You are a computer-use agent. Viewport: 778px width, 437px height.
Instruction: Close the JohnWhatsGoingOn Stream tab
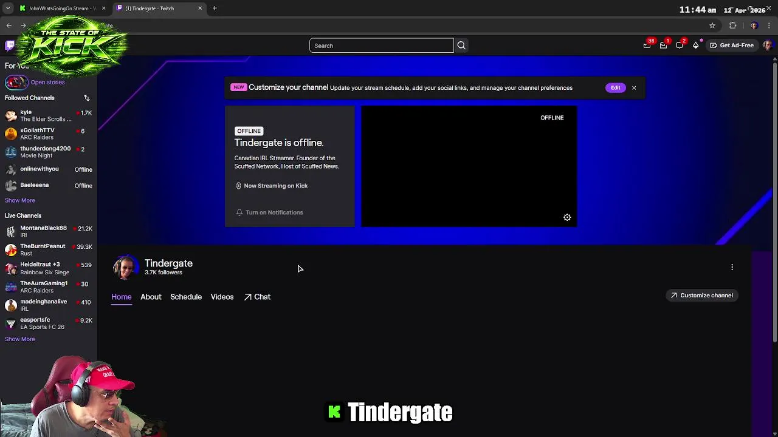pyautogui.click(x=103, y=8)
